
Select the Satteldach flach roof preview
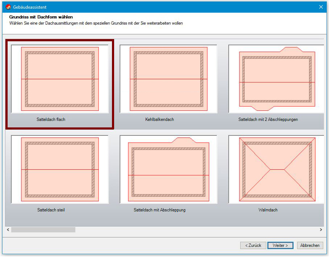tap(60, 79)
